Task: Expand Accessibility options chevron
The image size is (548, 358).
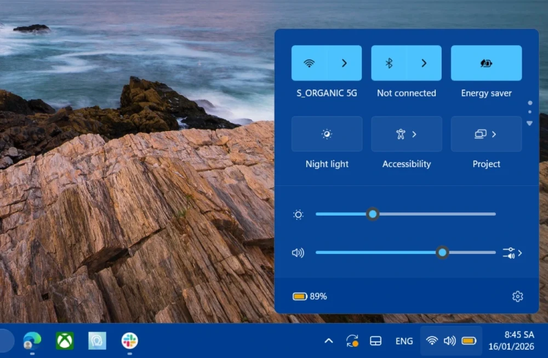Action: coord(414,134)
